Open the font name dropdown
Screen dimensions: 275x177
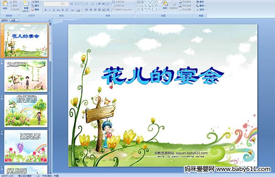(x=60, y=4)
